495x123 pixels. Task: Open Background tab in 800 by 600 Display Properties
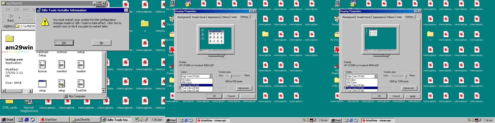(184, 17)
